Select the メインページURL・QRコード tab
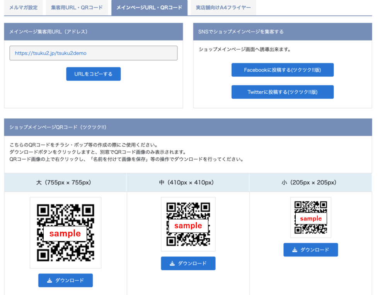Viewport: 380px width, 295px height. click(149, 7)
